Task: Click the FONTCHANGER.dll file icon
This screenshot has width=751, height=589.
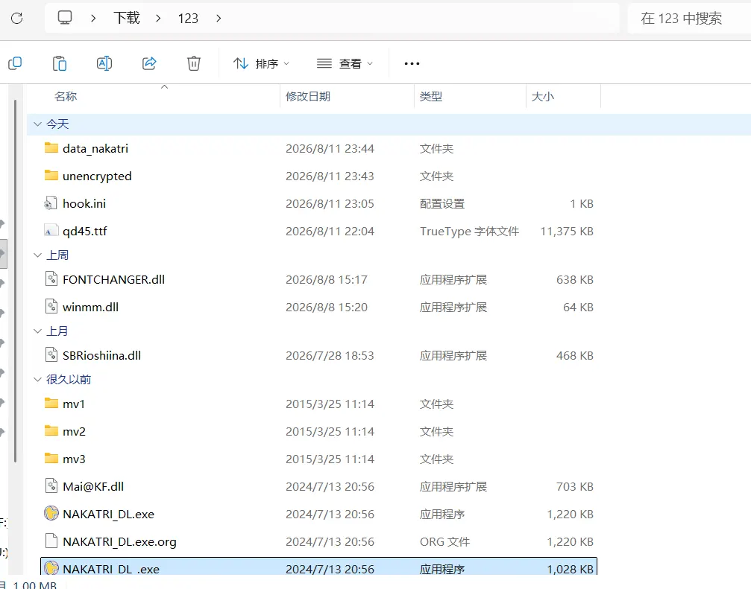Action: coord(51,278)
